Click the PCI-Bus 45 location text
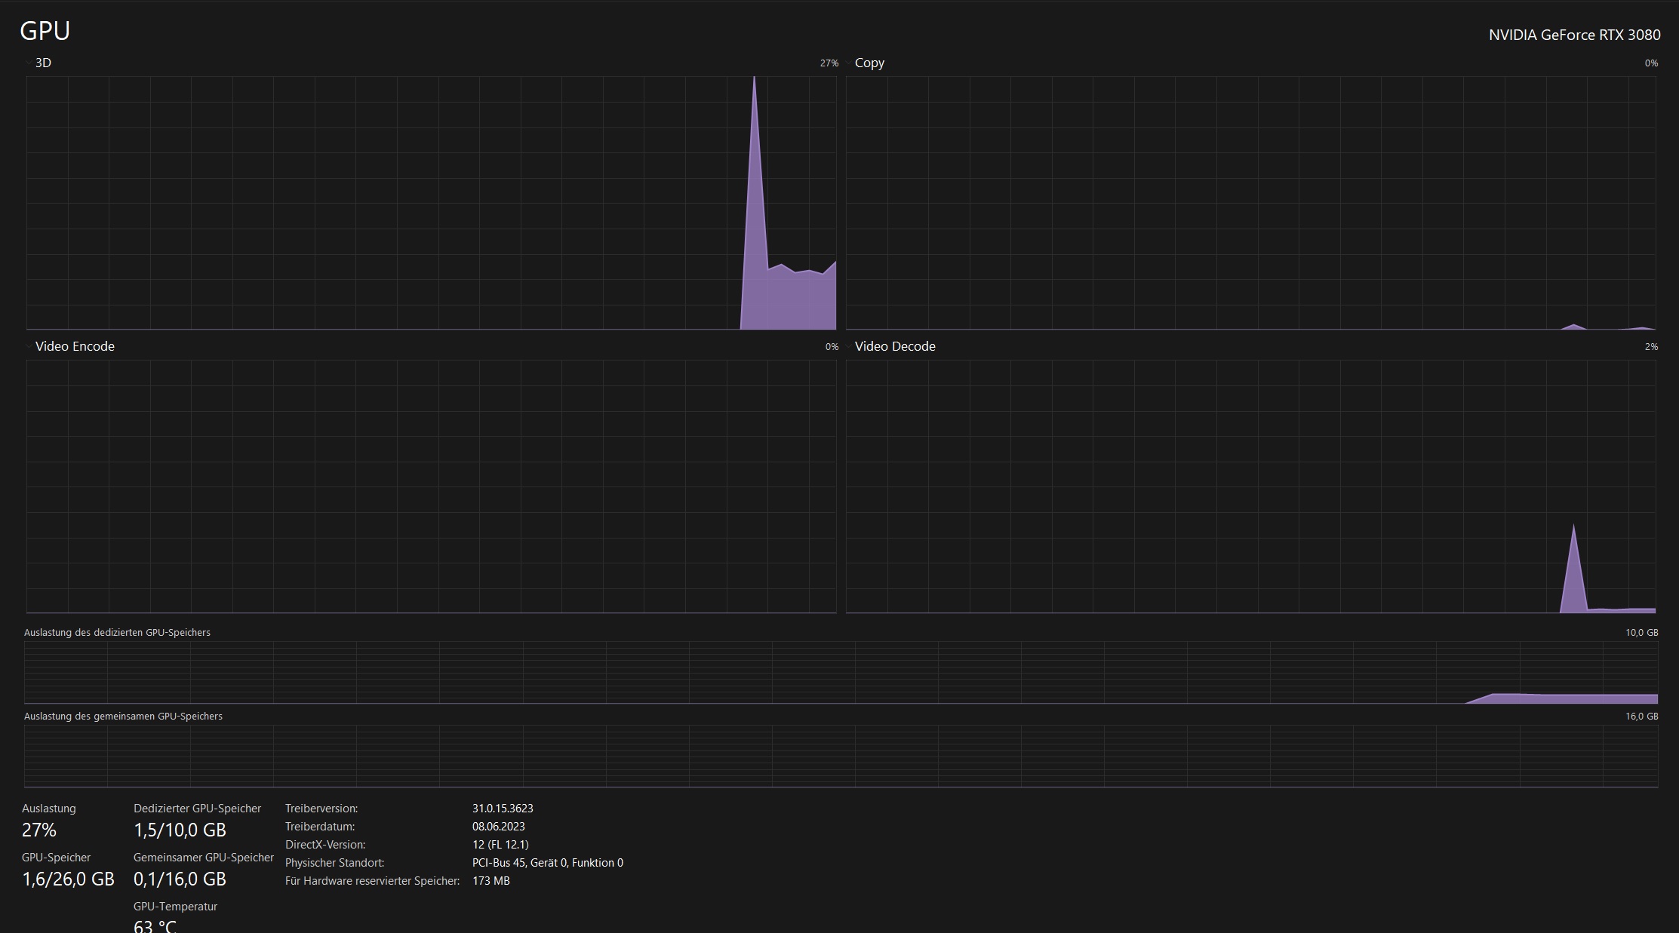This screenshot has width=1679, height=933. tap(547, 862)
